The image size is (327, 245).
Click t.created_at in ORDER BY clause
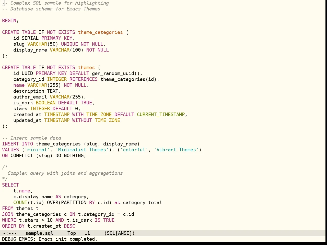(44, 226)
